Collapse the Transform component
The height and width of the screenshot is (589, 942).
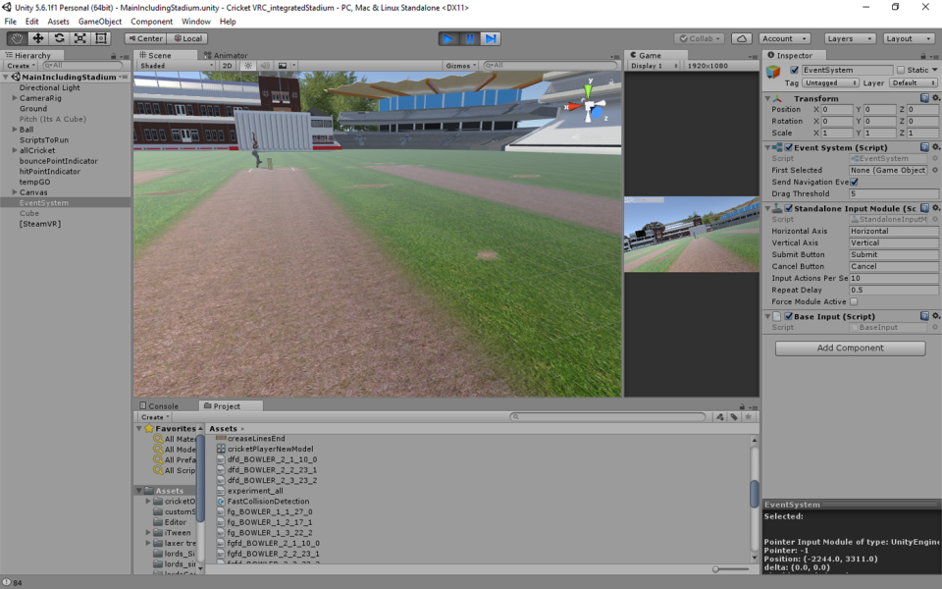767,98
